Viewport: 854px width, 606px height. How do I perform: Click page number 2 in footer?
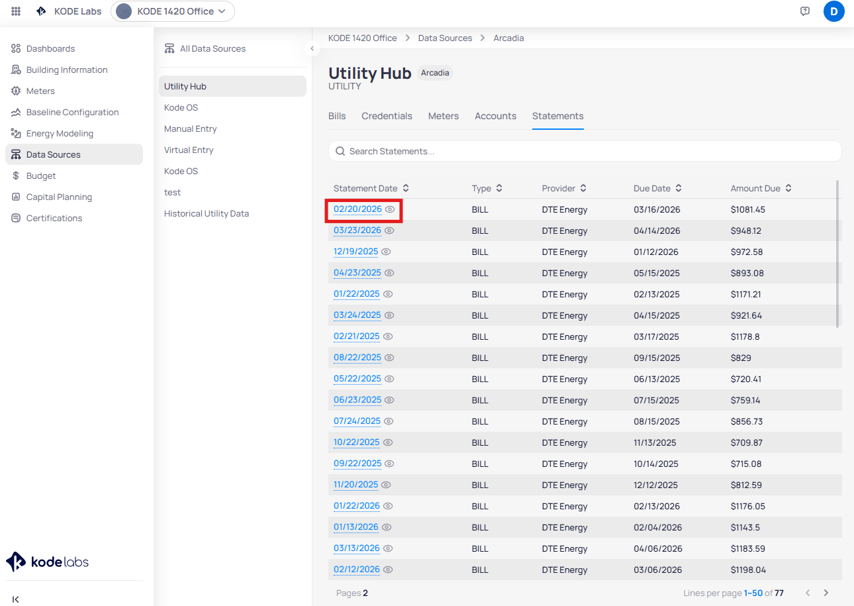point(365,593)
